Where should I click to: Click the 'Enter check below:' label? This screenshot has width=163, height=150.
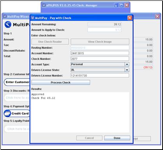44,35
